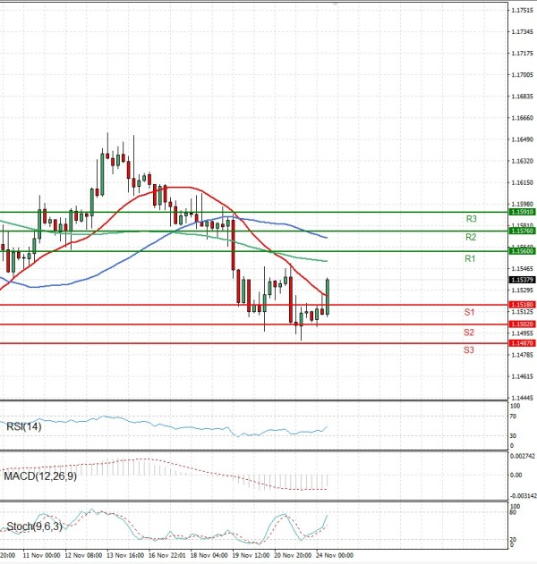Click the 1.17515 price axis label

[522, 11]
